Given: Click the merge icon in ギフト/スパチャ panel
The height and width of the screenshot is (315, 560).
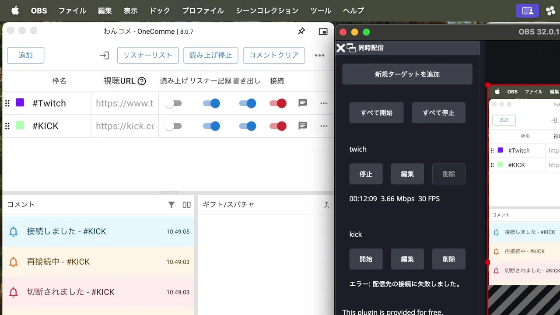Looking at the screenshot, I should click(x=326, y=205).
